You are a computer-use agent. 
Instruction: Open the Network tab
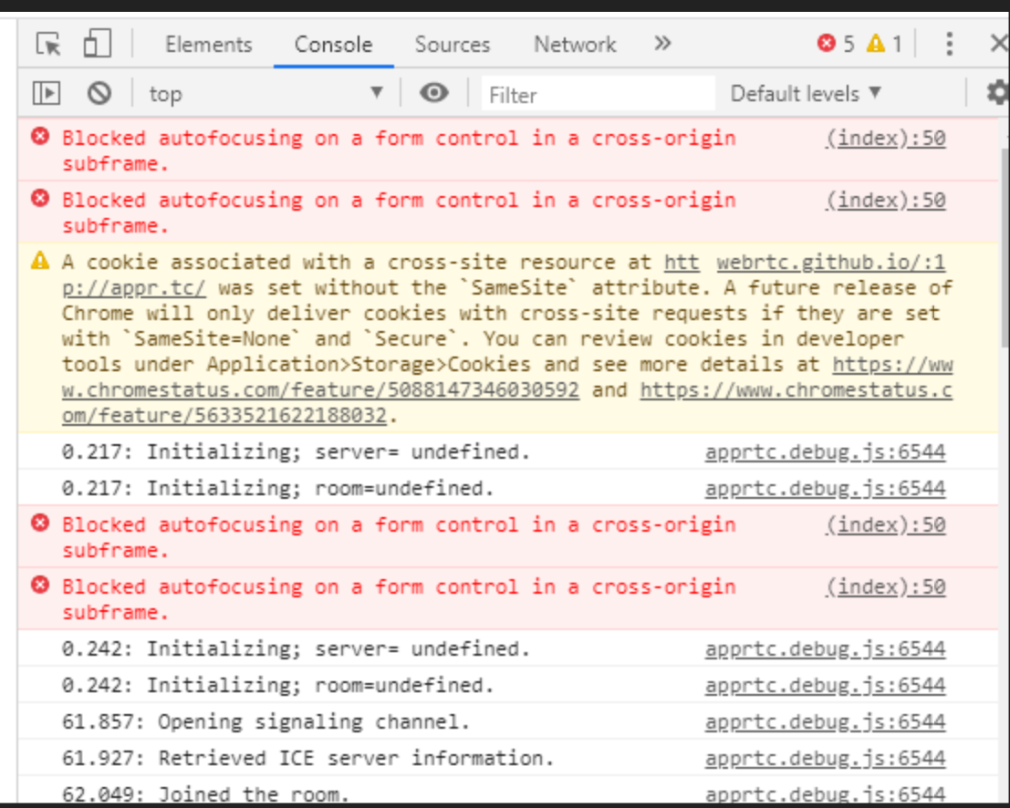pyautogui.click(x=575, y=45)
